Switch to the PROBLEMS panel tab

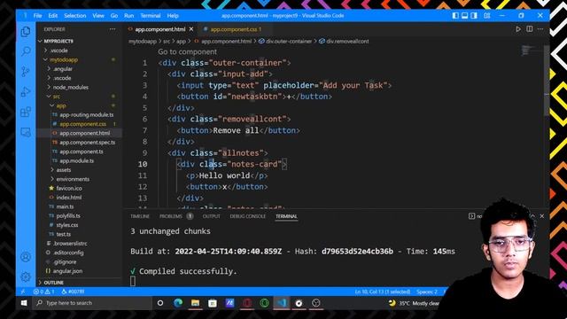pos(171,216)
